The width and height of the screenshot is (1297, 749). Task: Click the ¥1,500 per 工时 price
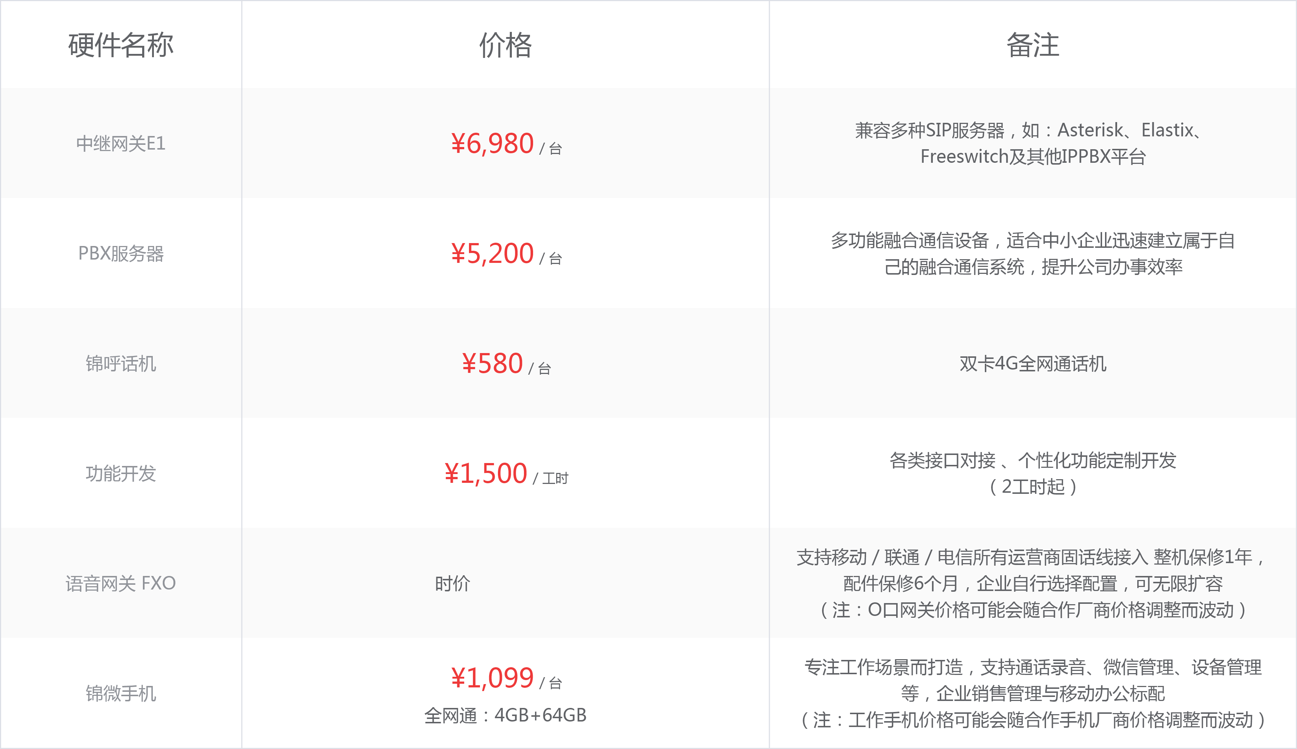(x=506, y=474)
